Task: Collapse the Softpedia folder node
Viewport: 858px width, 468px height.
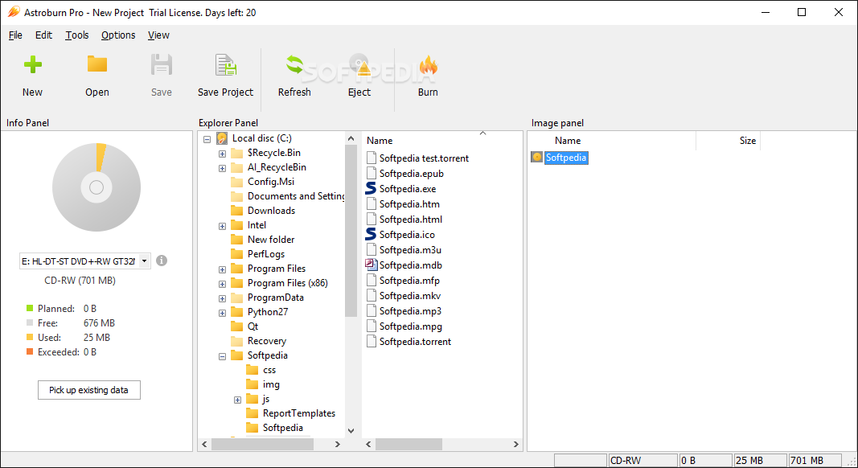Action: tap(222, 356)
